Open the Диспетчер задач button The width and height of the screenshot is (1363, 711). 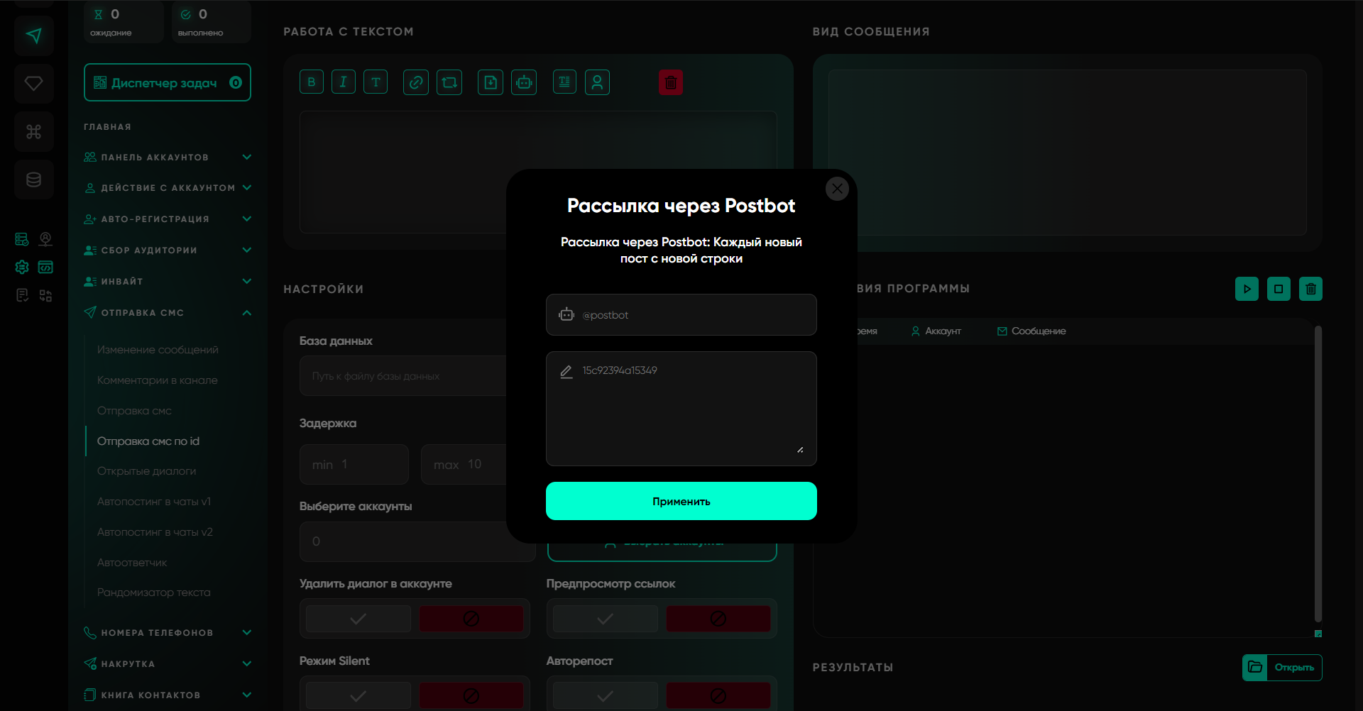[168, 83]
